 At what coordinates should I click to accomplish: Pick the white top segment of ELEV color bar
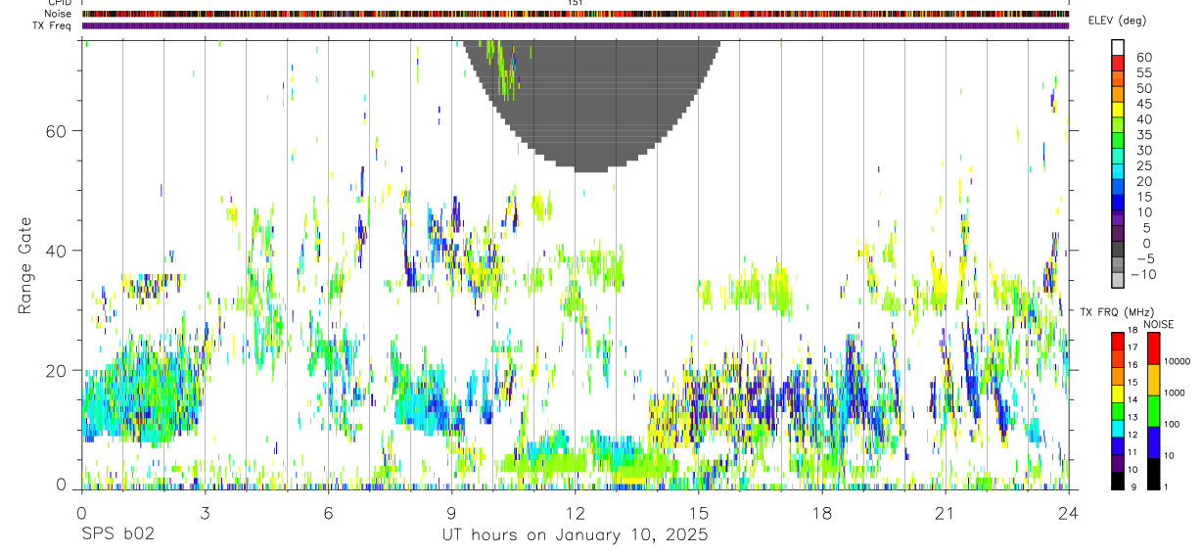click(1118, 48)
